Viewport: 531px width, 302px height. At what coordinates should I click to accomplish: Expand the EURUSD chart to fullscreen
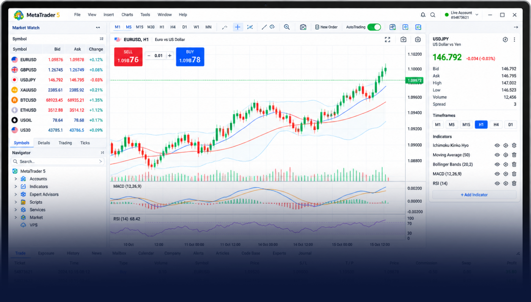click(x=387, y=39)
